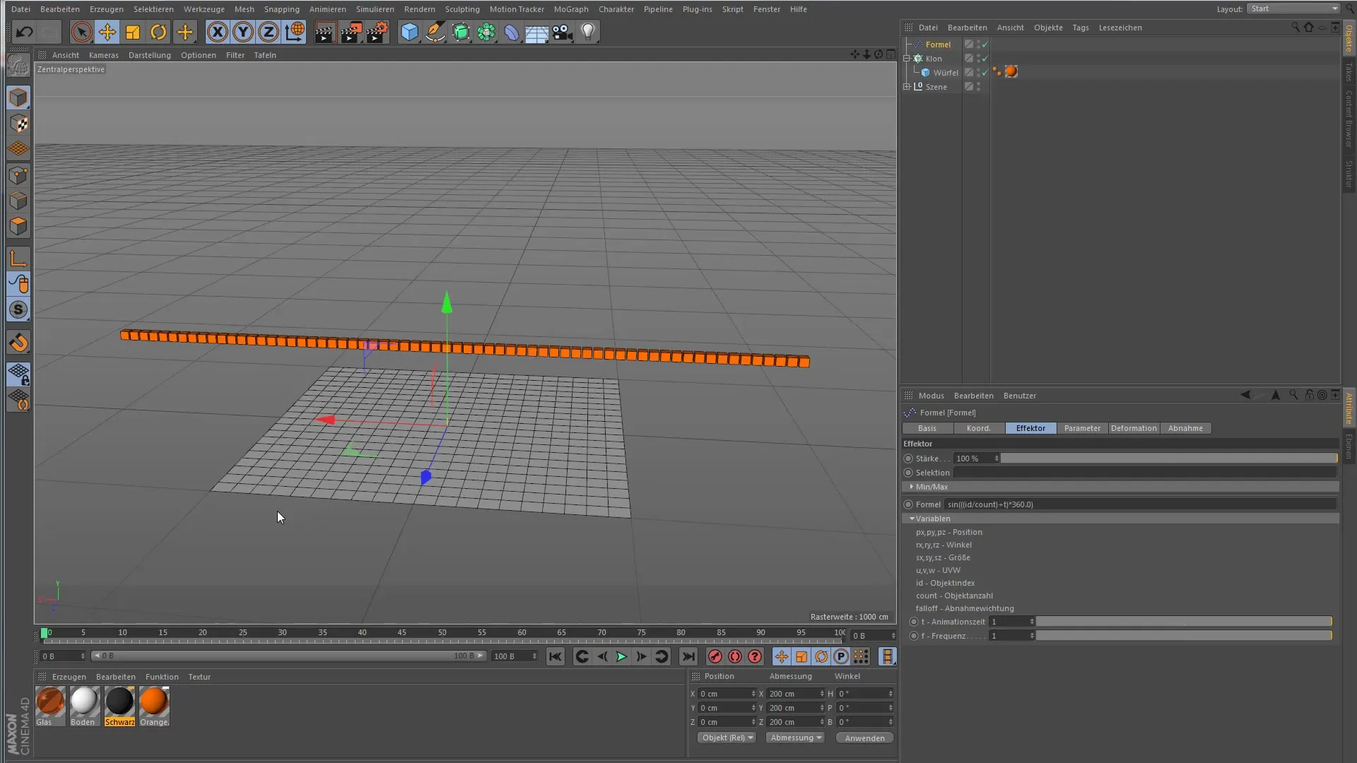1357x763 pixels.
Task: Switch to Polygons mode
Action: [x=18, y=227]
